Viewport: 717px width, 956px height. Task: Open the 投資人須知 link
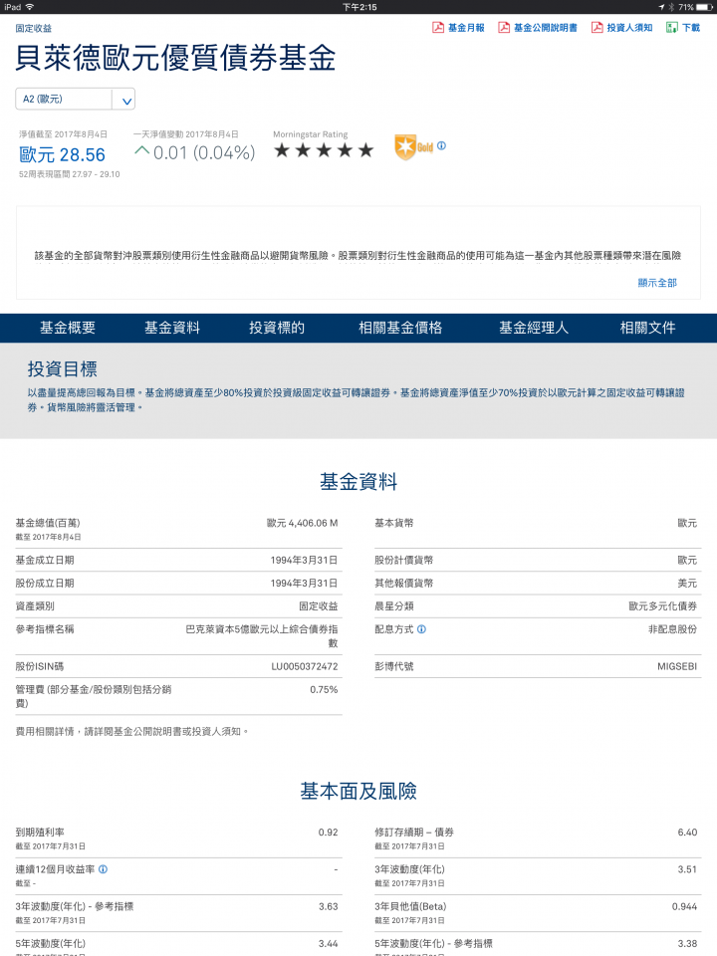(x=629, y=28)
